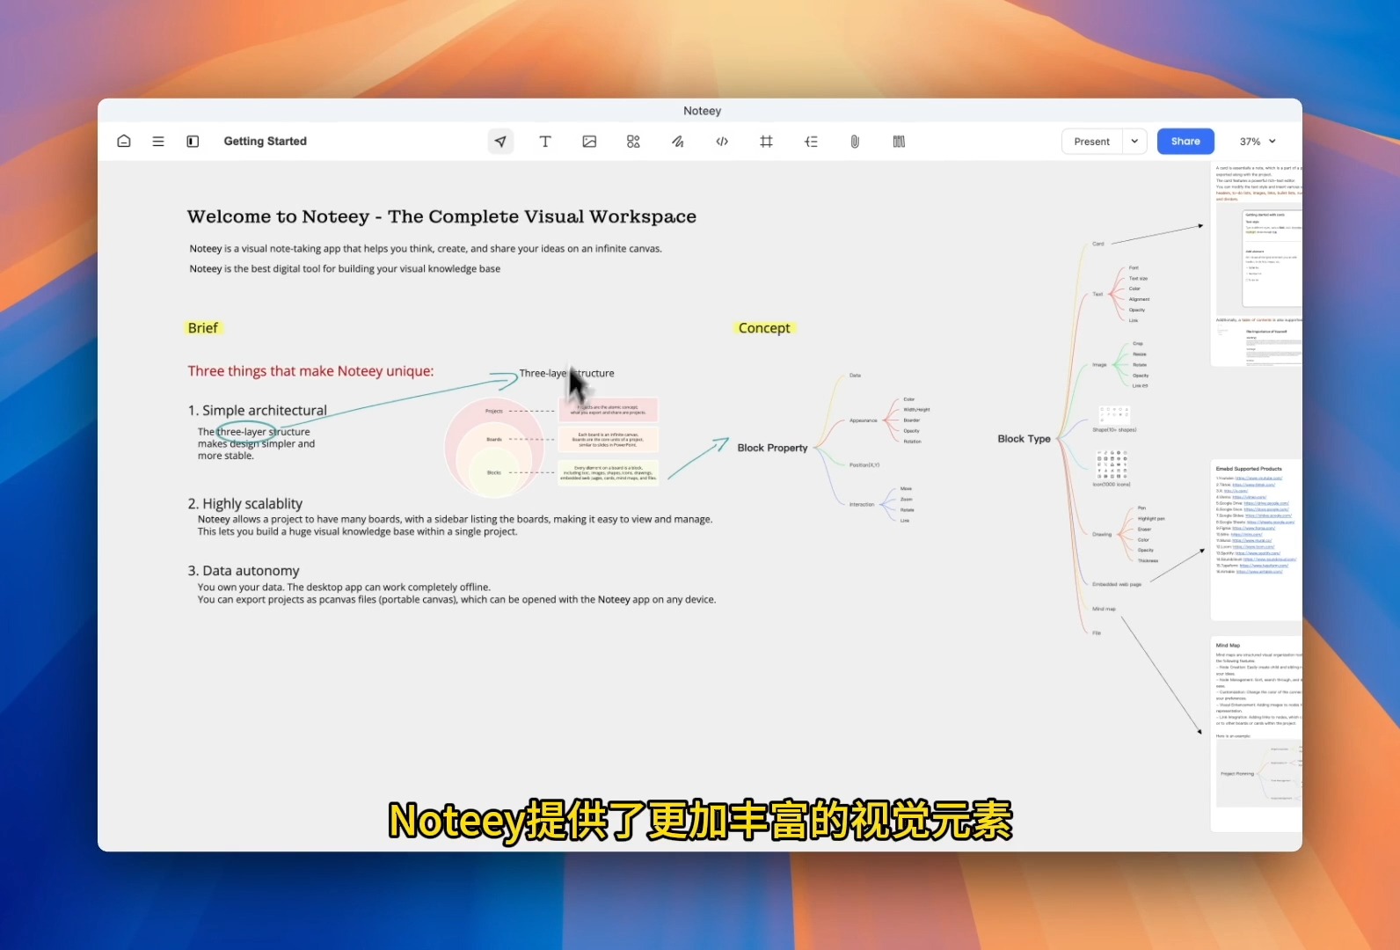Click the highlighted Concept label
Image resolution: width=1400 pixels, height=950 pixels.
click(764, 328)
